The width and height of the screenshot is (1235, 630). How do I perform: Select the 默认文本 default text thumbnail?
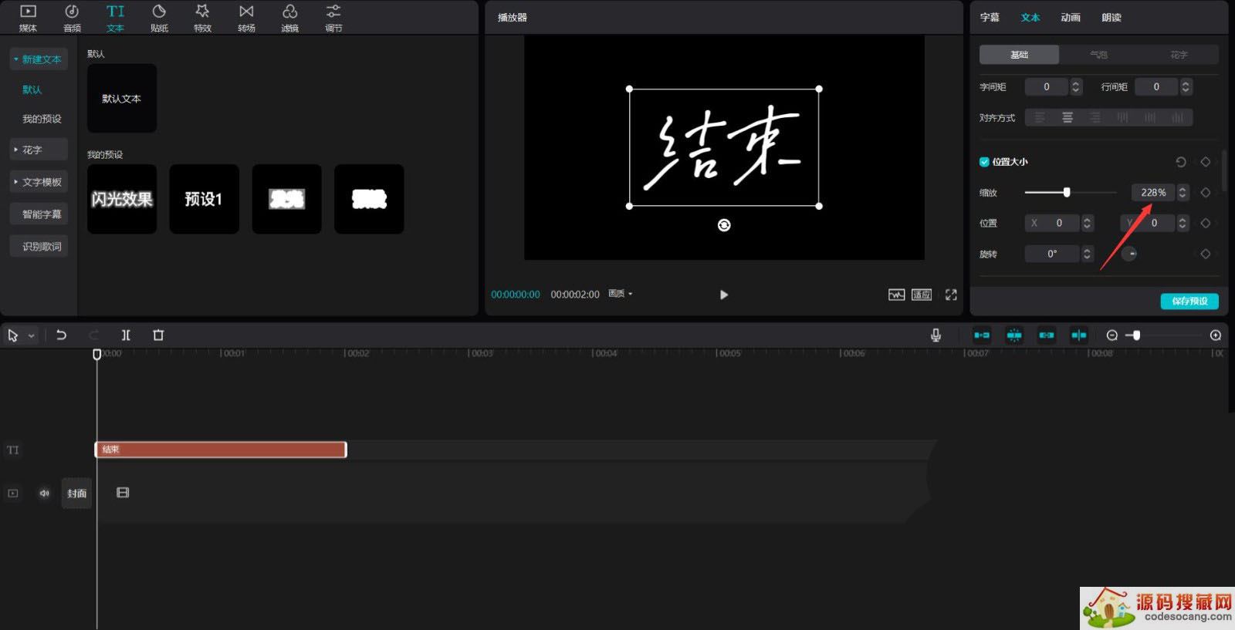coord(122,98)
